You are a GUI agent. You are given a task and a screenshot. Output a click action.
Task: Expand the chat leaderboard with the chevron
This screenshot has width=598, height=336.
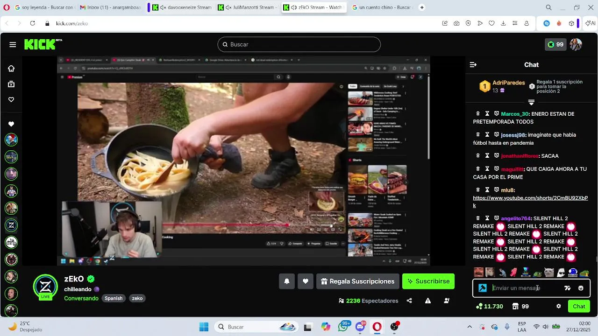pos(531,102)
